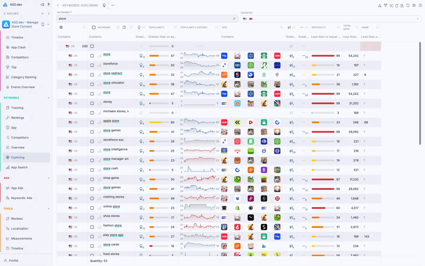The height and width of the screenshot is (266, 425).
Task: Click the three-dots menu next to page title
Action: pyautogui.click(x=113, y=5)
